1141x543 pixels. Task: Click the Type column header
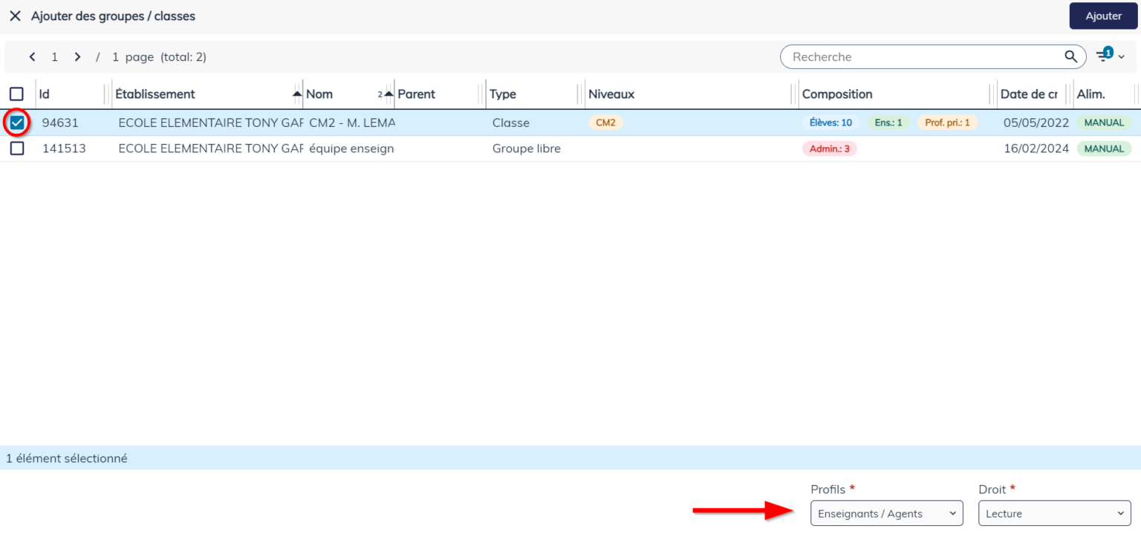tap(502, 94)
